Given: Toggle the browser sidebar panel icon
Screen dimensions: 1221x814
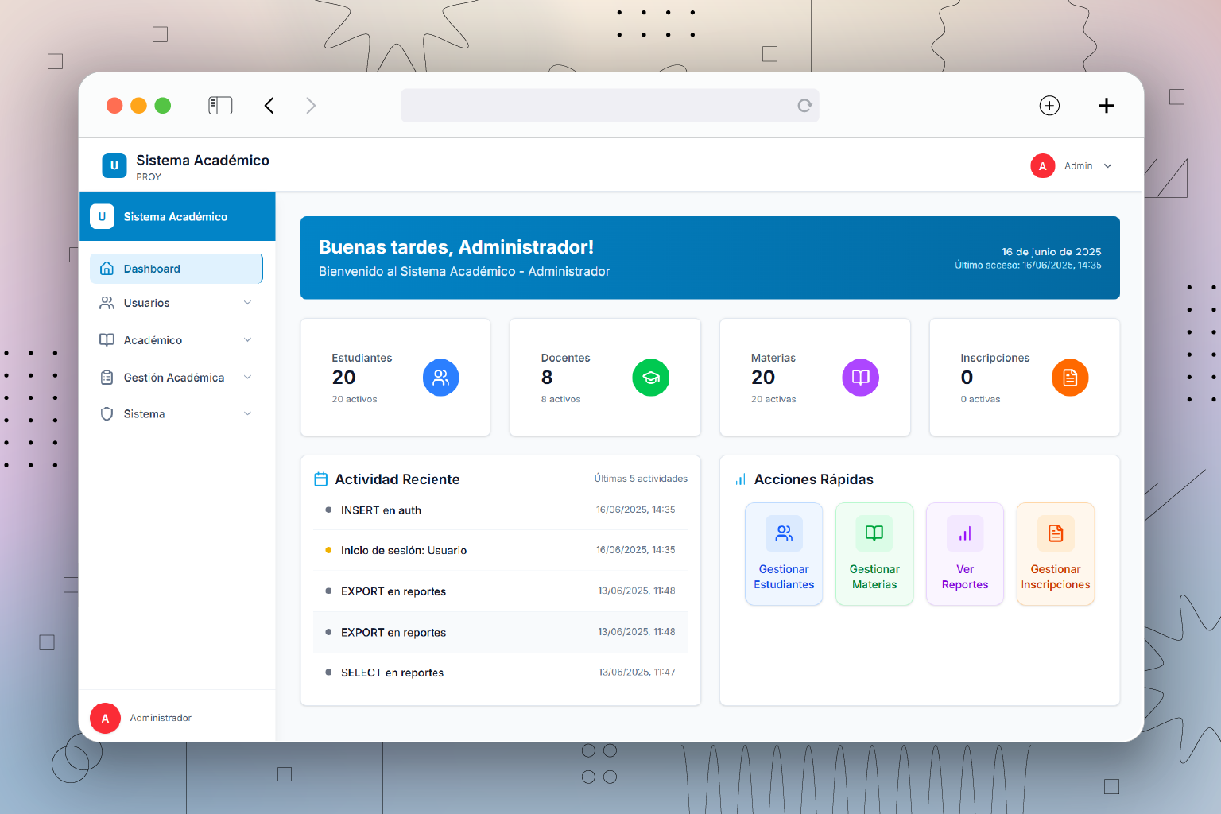Looking at the screenshot, I should click(220, 106).
